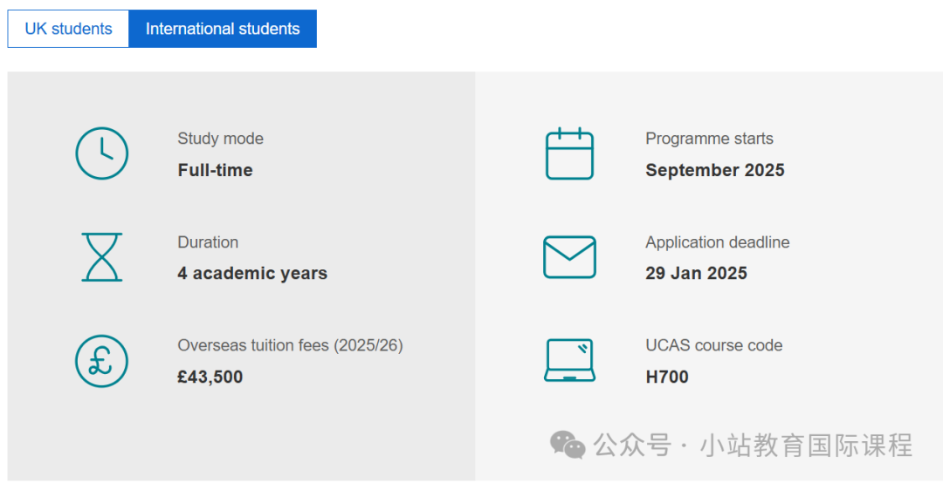Select the International students tab

223,29
